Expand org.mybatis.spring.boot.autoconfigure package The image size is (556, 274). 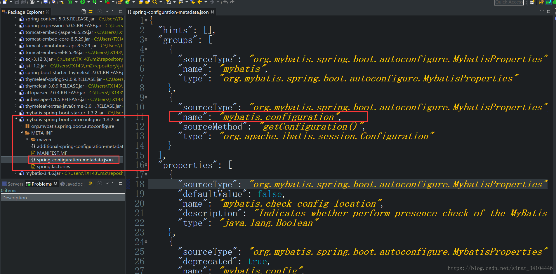pyautogui.click(x=21, y=126)
